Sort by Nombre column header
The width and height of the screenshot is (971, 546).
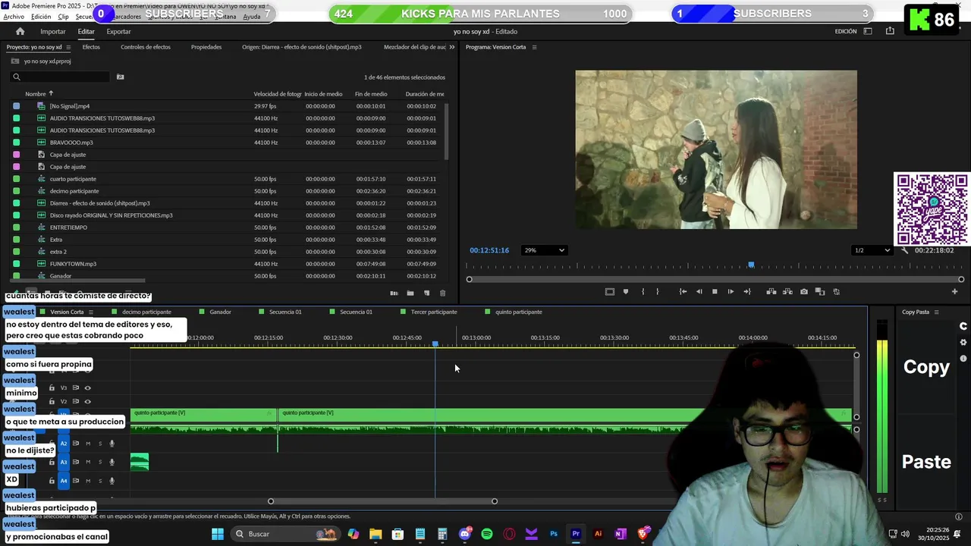[36, 94]
